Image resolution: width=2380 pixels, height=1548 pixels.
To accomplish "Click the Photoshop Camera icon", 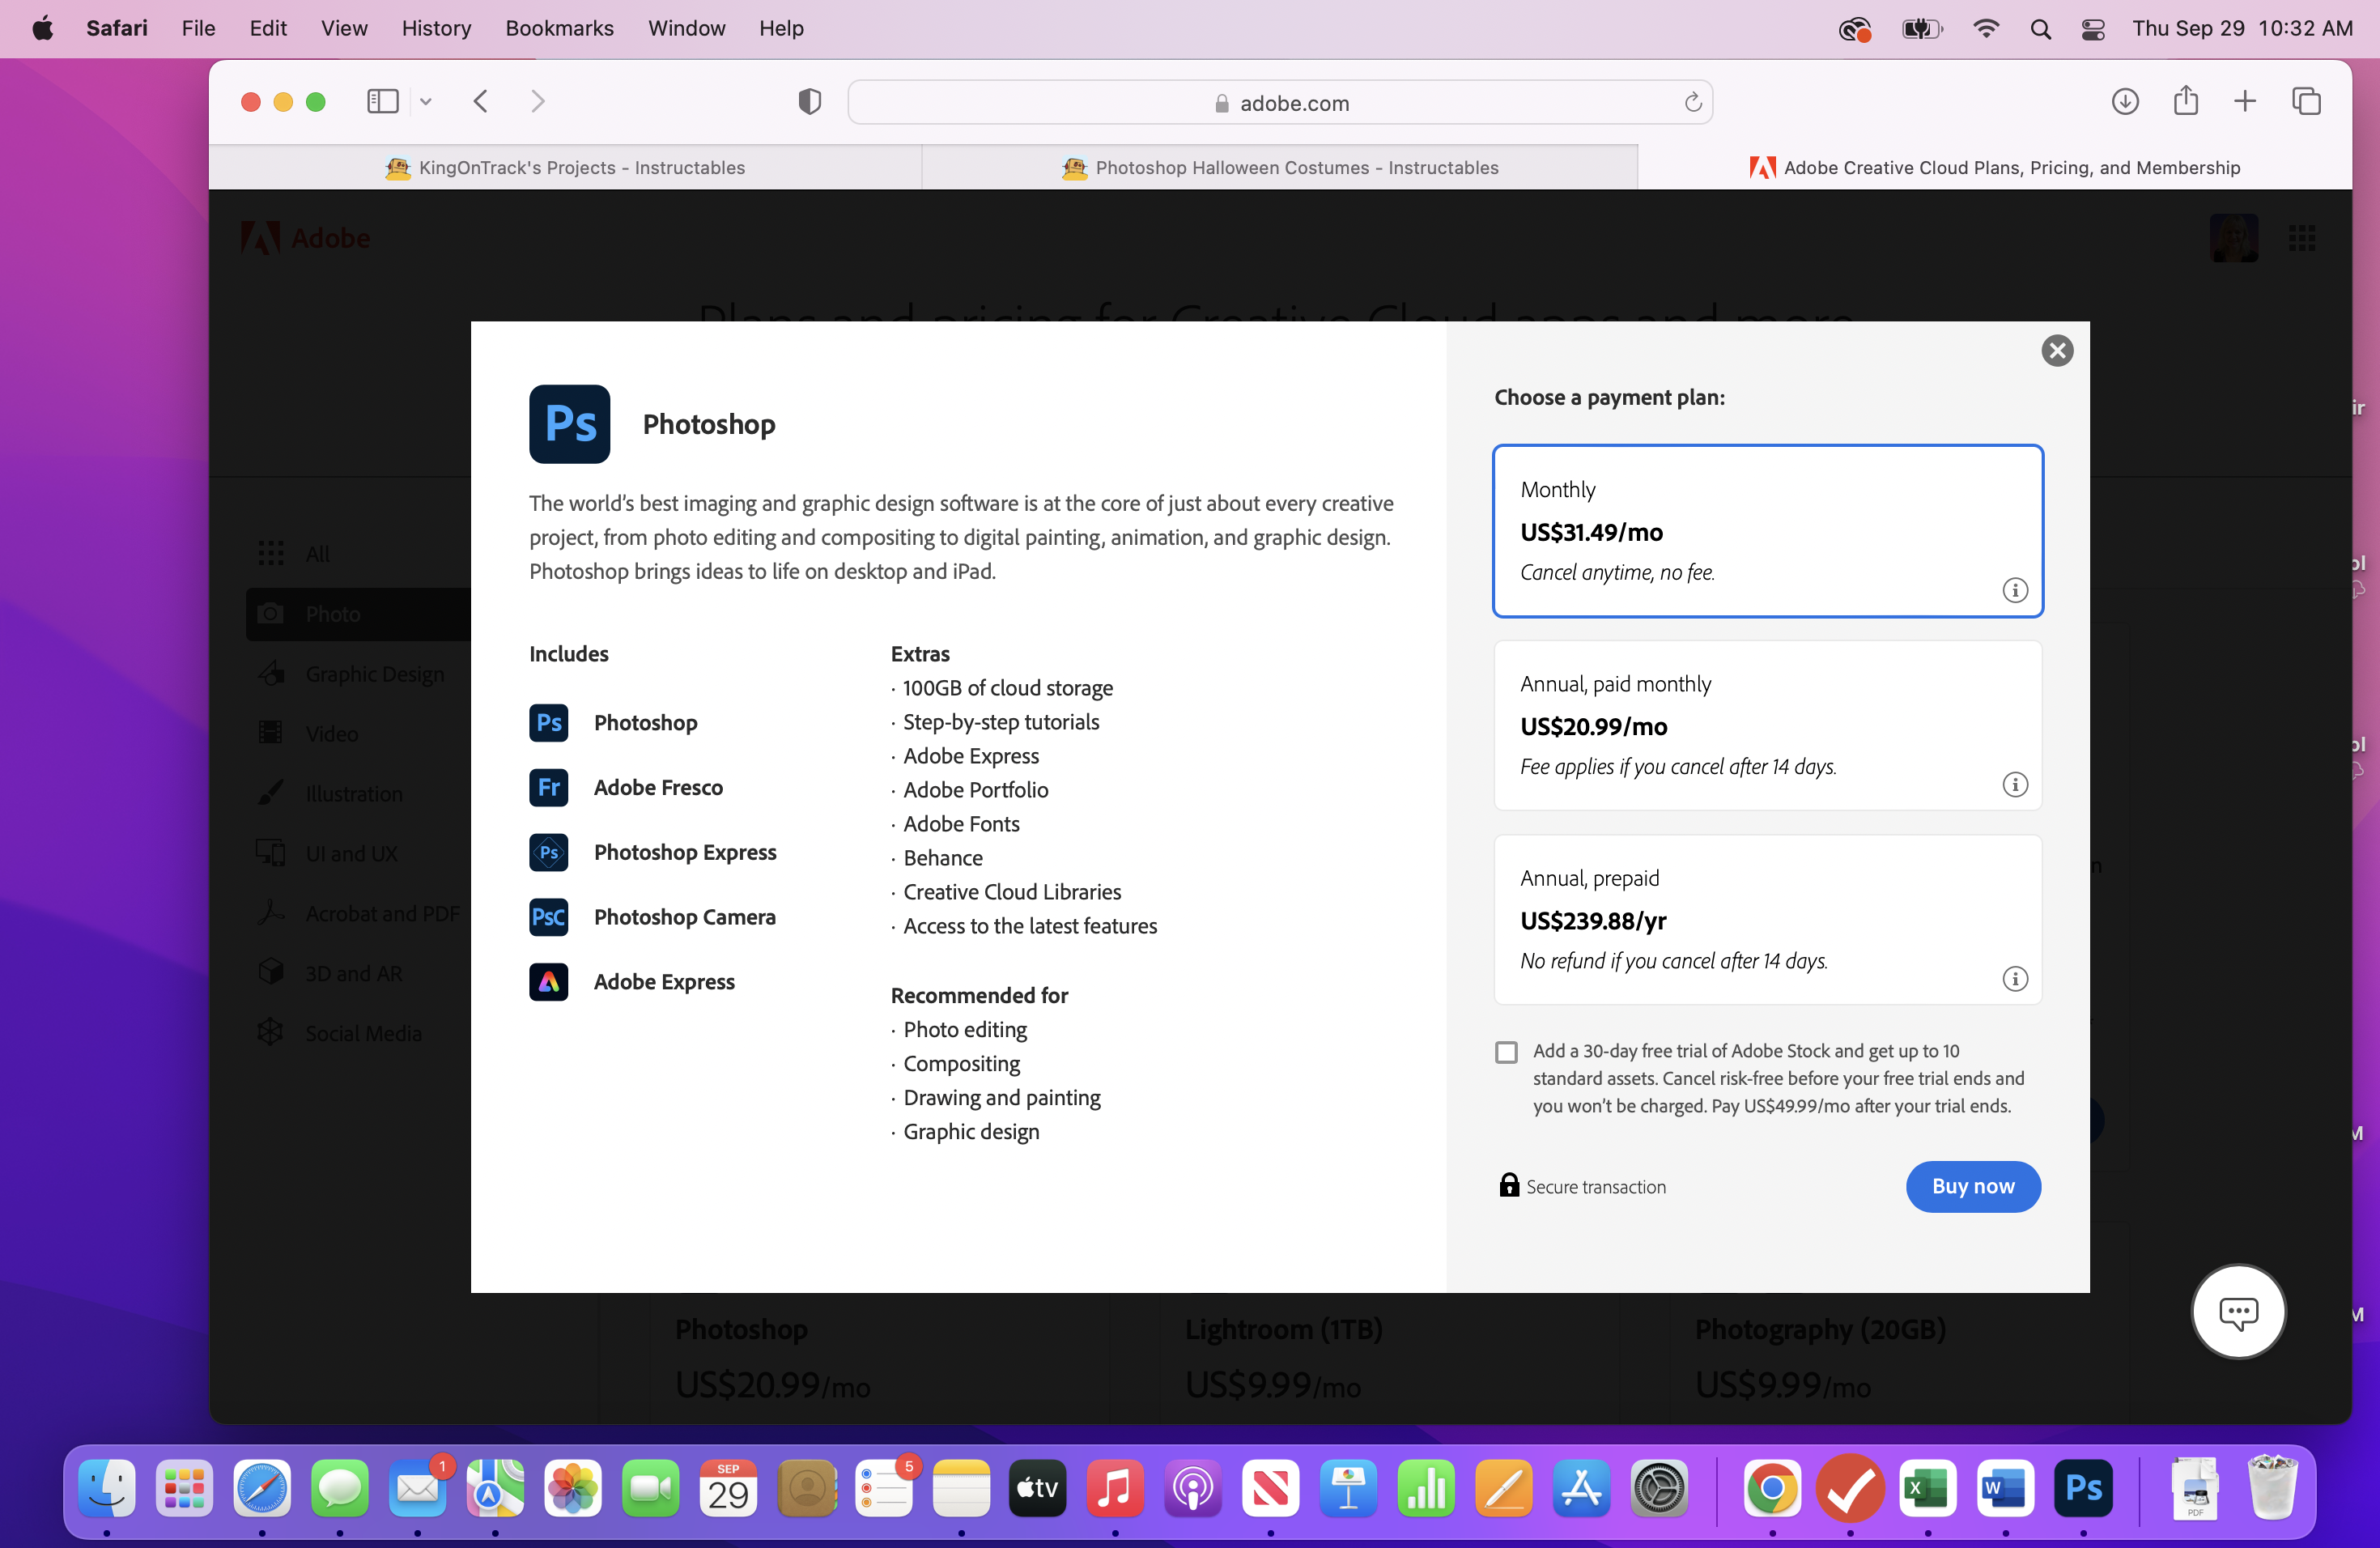I will click(548, 916).
